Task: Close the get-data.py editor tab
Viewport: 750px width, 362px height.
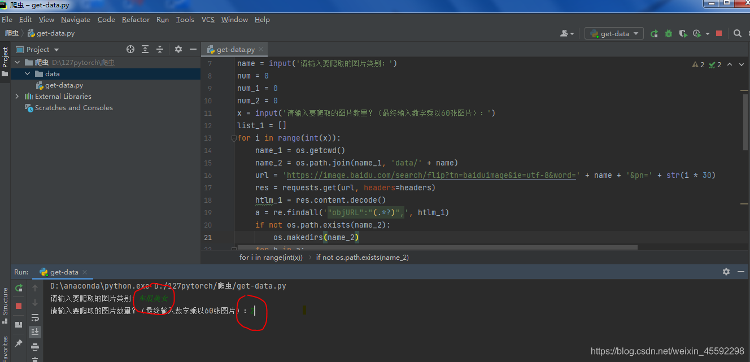Action: click(x=261, y=50)
